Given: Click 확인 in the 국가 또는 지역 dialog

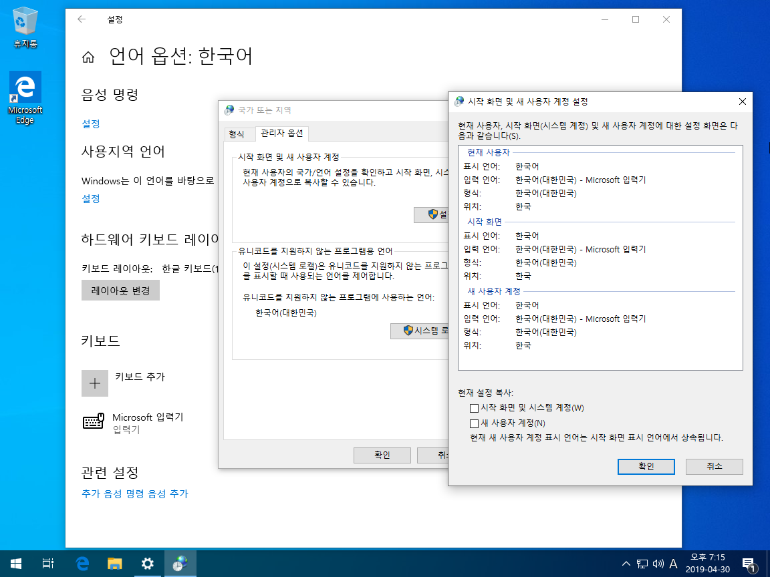Looking at the screenshot, I should click(382, 455).
